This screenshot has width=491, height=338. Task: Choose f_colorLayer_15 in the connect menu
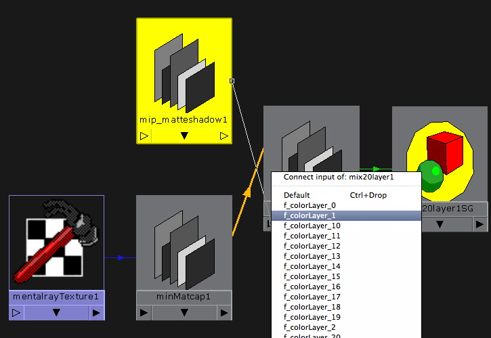(346, 276)
